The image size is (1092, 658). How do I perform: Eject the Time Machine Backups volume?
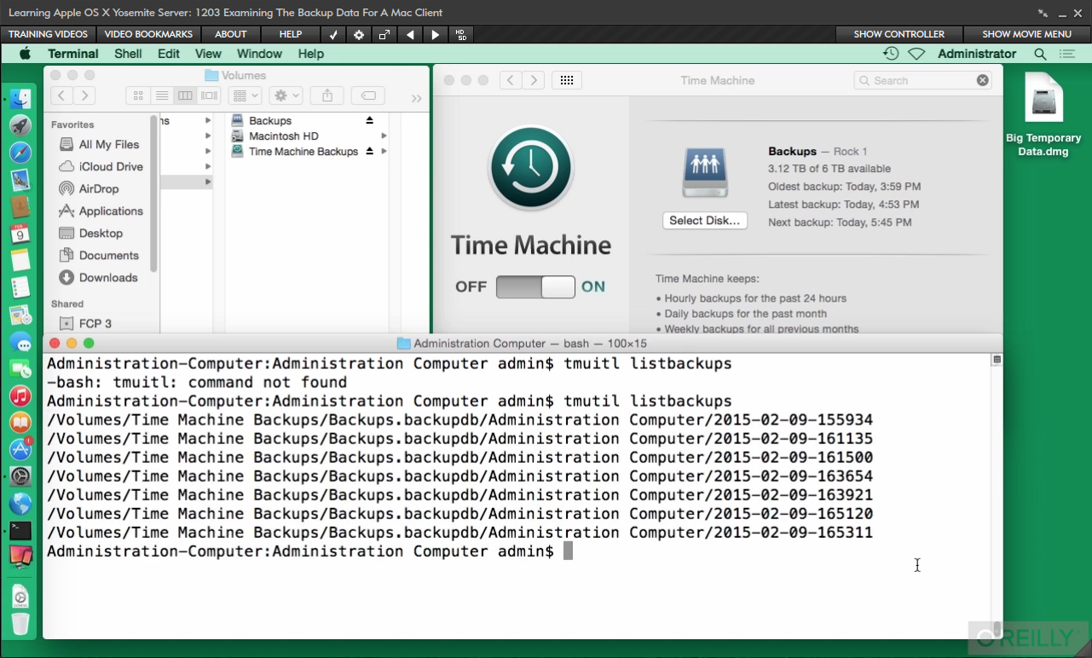370,152
